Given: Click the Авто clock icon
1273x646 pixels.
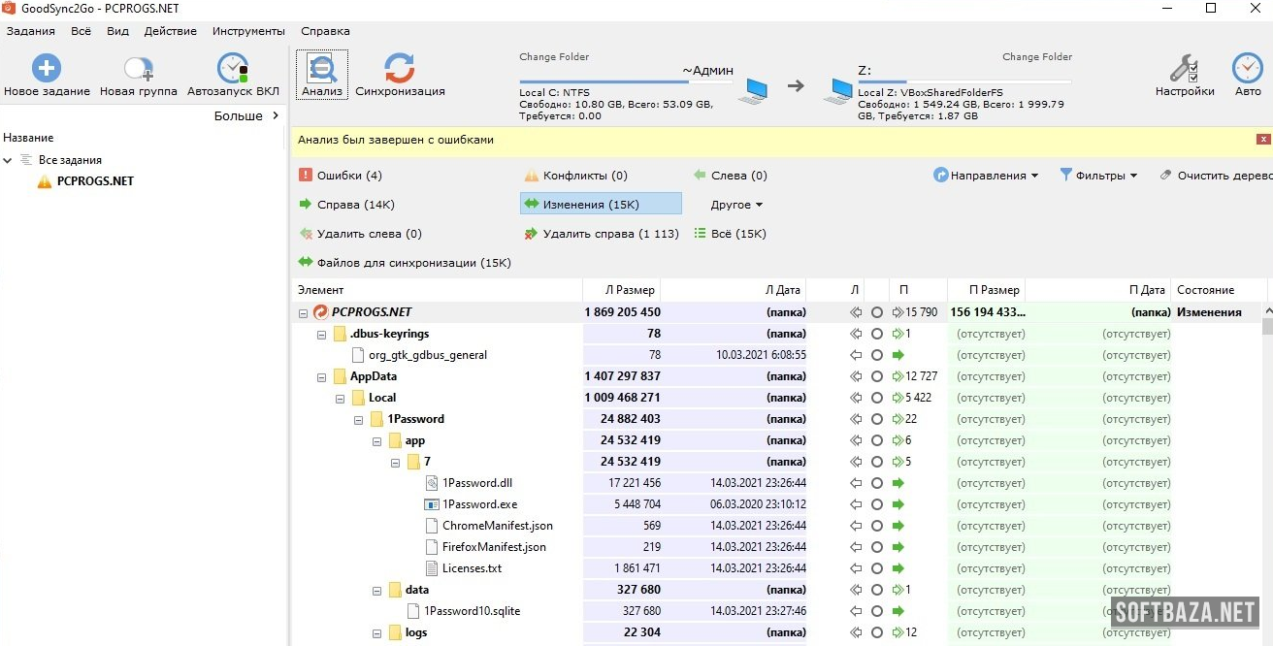Looking at the screenshot, I should 1247,69.
